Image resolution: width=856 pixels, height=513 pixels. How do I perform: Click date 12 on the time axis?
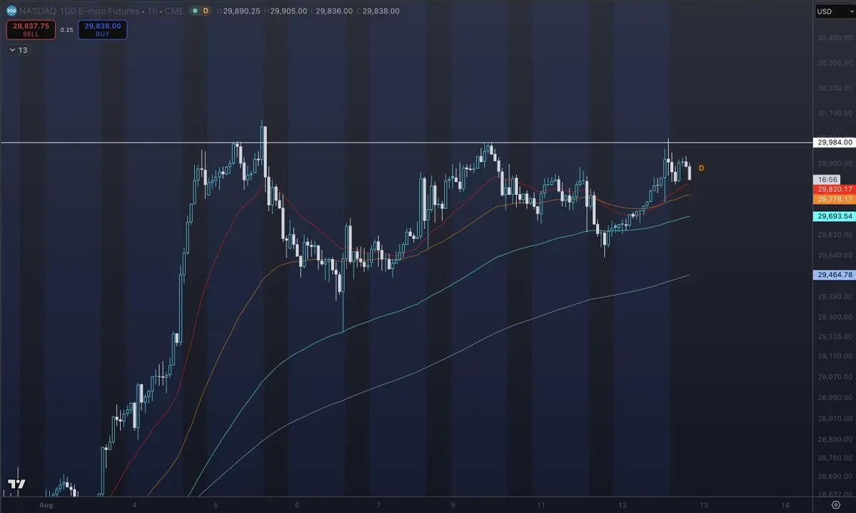click(x=623, y=505)
